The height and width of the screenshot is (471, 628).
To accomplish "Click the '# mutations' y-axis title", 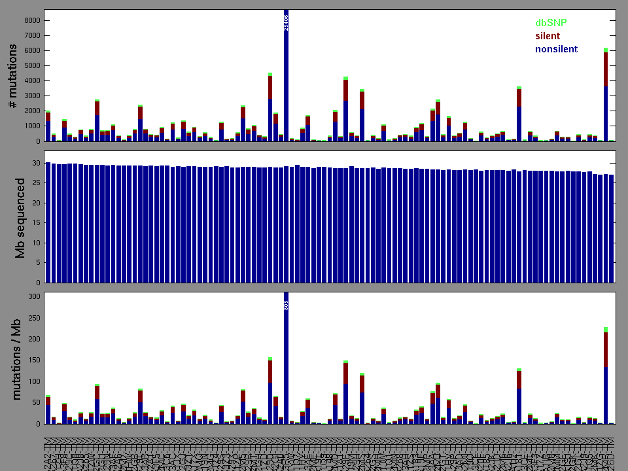I will (12, 76).
